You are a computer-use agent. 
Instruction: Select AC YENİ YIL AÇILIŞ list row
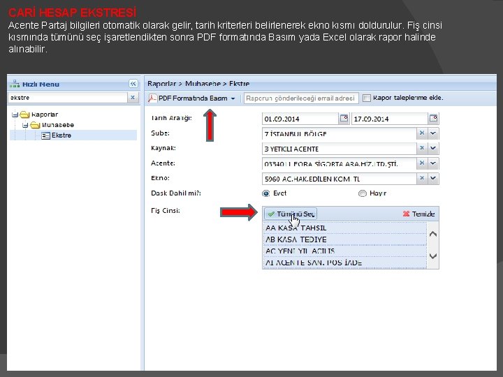point(344,251)
